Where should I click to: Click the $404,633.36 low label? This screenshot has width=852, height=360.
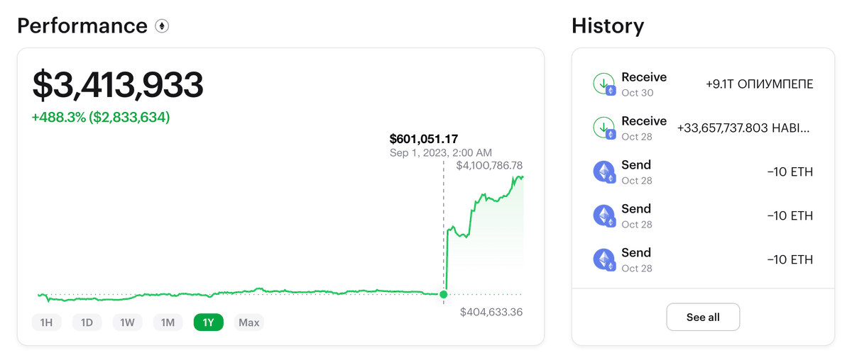pyautogui.click(x=491, y=312)
